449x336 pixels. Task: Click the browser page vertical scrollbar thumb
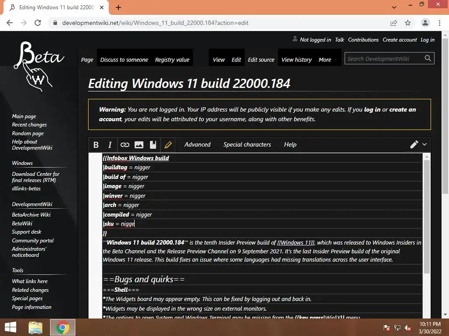pyautogui.click(x=445, y=116)
